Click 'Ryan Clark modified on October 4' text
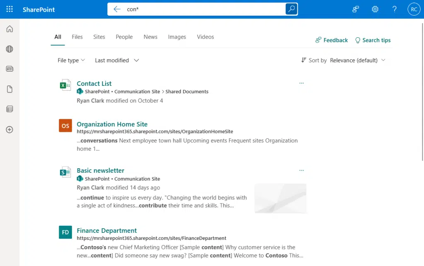 120,101
